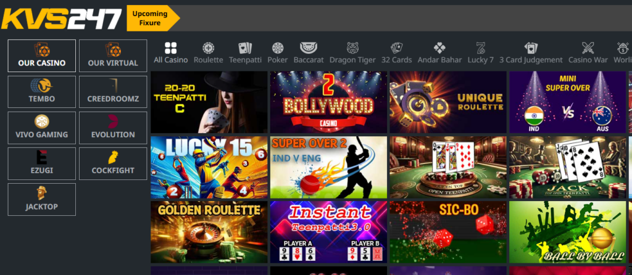Click the KVS247 logo
The width and height of the screenshot is (632, 275).
[61, 18]
